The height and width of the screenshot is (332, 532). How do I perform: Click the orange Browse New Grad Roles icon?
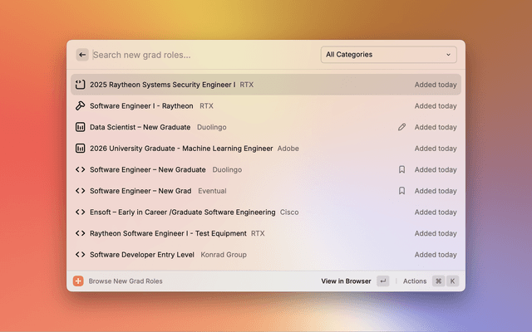coord(78,281)
